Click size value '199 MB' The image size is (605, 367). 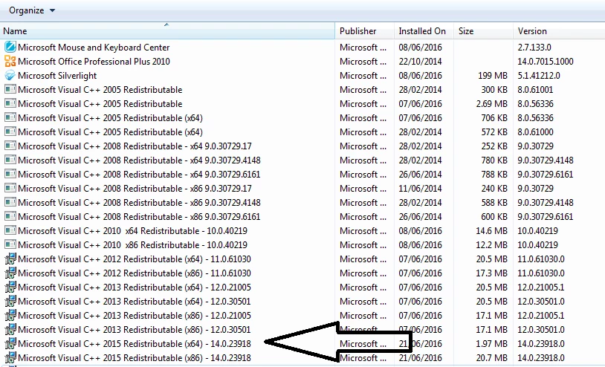coord(493,76)
